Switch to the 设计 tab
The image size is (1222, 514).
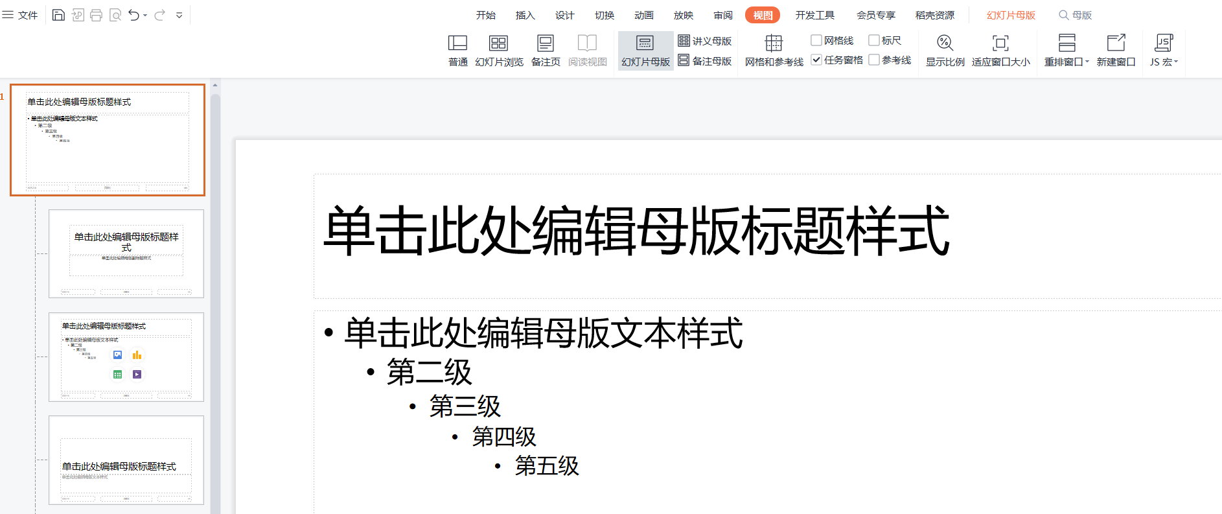pyautogui.click(x=564, y=15)
